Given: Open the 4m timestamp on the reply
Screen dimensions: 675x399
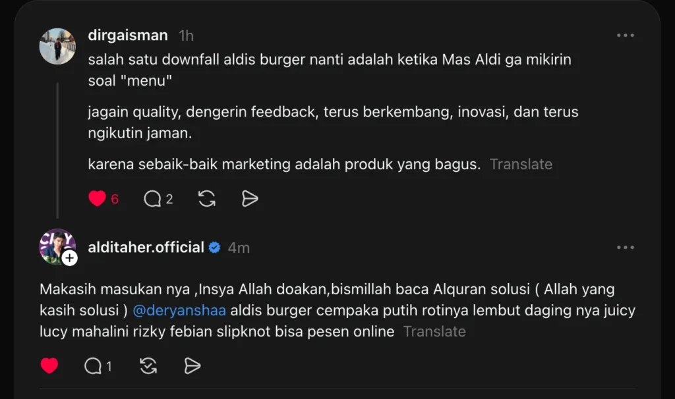Looking at the screenshot, I should click(x=239, y=248).
